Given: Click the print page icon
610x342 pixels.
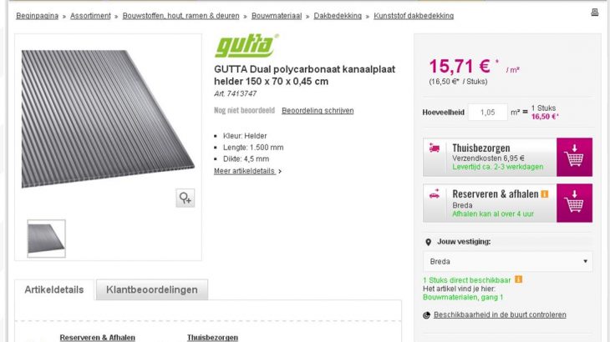Looking at the screenshot, I should tap(594, 13).
